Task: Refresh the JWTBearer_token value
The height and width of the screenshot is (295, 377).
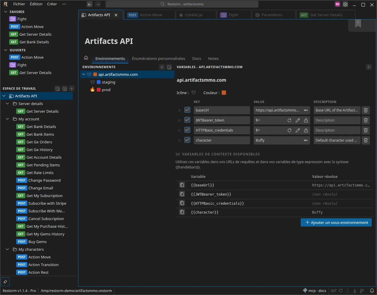Action: pyautogui.click(x=290, y=120)
